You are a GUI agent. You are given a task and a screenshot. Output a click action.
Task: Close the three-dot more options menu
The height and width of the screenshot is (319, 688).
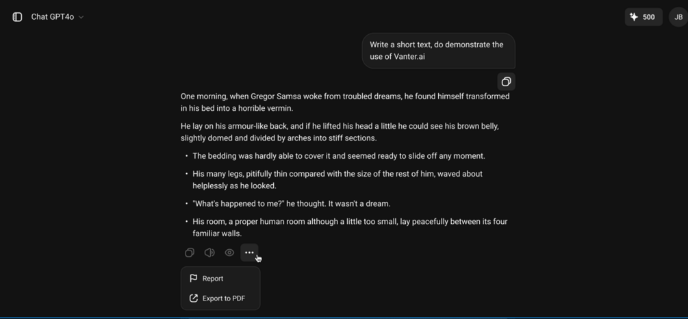tap(249, 253)
